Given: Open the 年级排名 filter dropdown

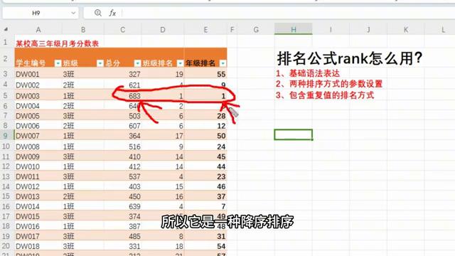Looking at the screenshot, I should coord(223,63).
